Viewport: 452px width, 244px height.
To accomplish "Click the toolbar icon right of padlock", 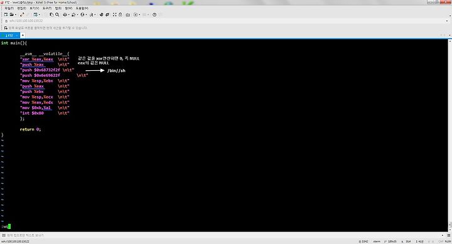I will (x=128, y=14).
